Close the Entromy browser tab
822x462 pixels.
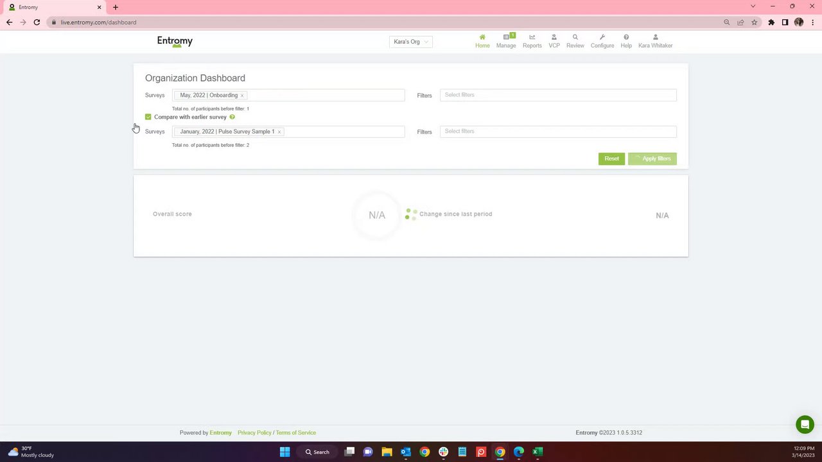click(x=99, y=7)
